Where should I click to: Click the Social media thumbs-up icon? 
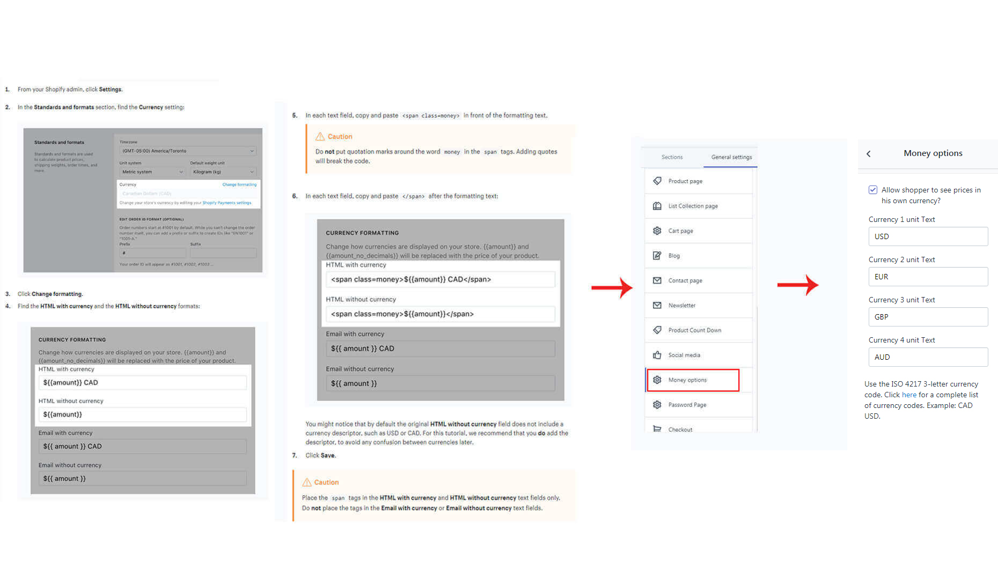[657, 355]
